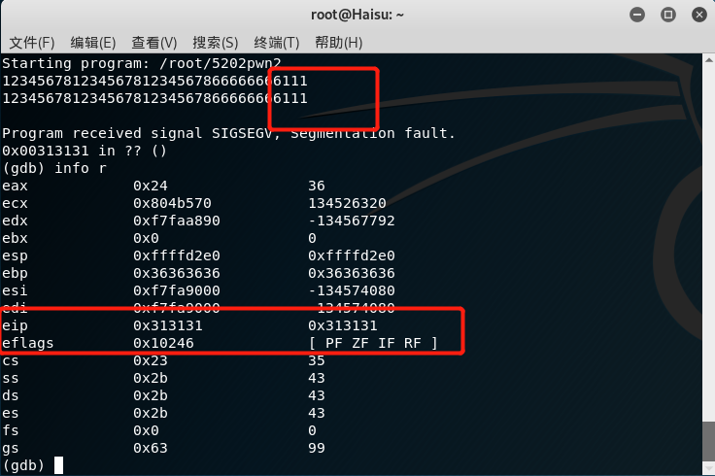Viewport: 715px width, 476px height.
Task: Click the terminal scrollbar thumb
Action: pos(708,441)
